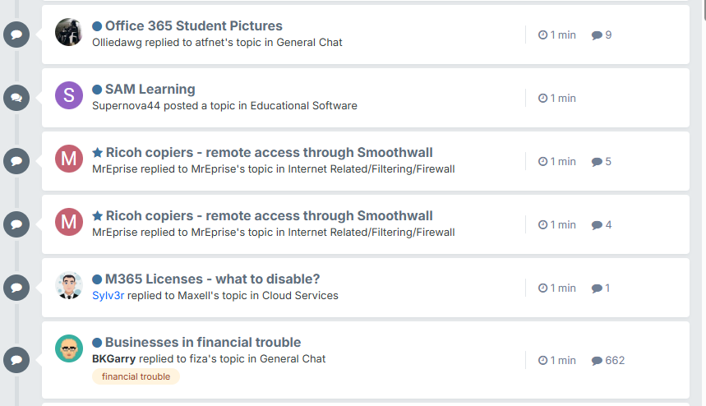Click the unread dot before Office 365 Student Pictures
This screenshot has width=706, height=406.
[97, 26]
